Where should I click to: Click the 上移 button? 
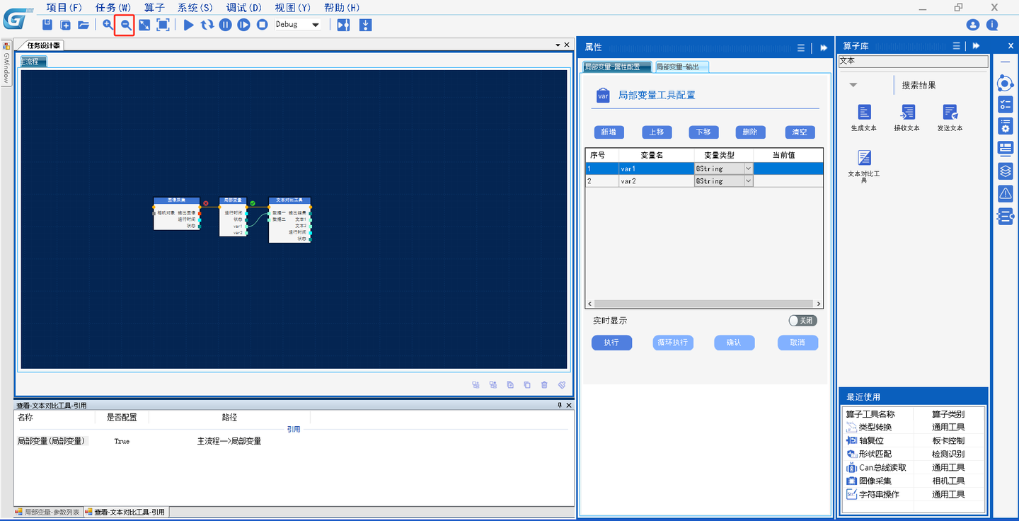656,132
